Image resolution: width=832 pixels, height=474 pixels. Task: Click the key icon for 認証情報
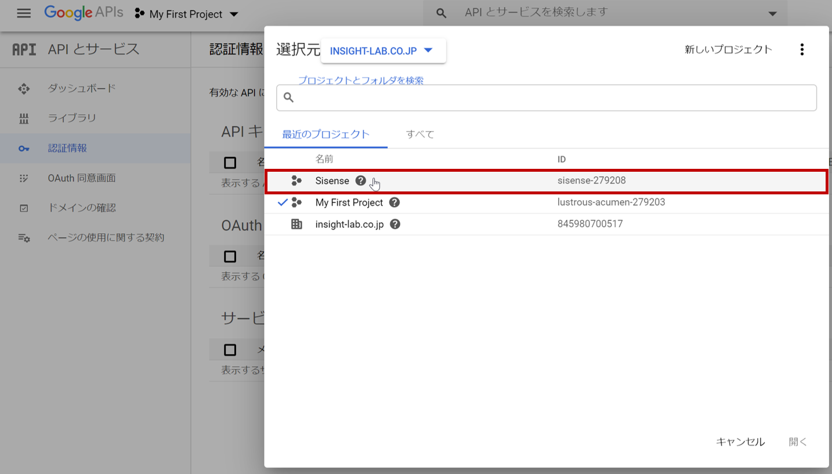24,149
